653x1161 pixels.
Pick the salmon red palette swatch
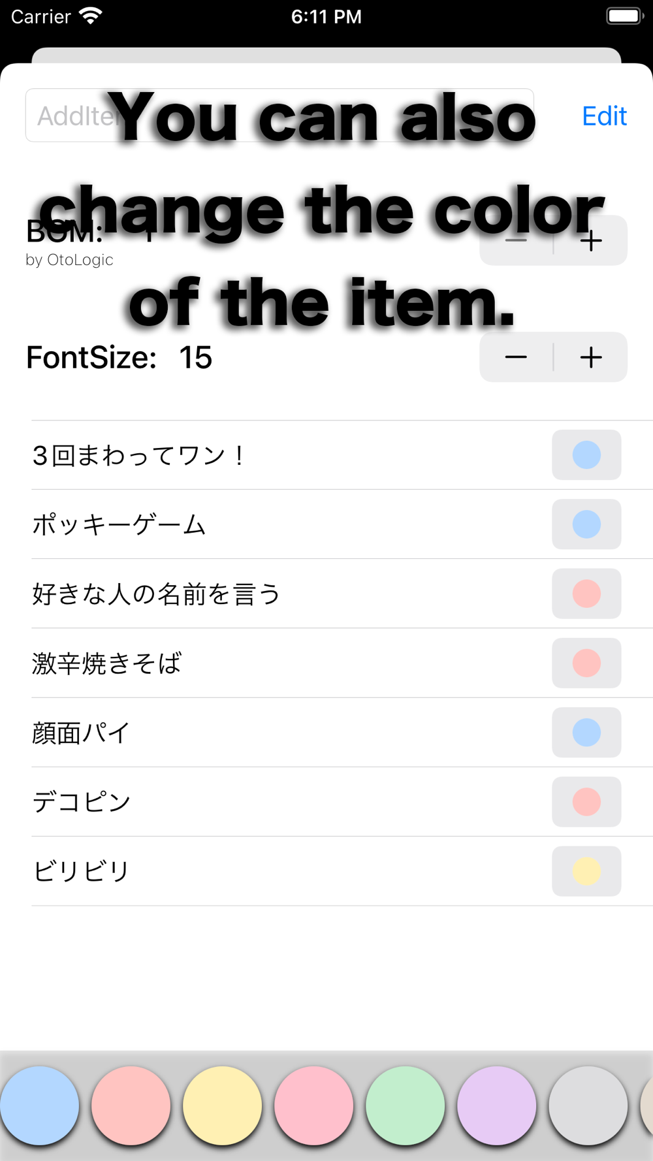point(131,1105)
